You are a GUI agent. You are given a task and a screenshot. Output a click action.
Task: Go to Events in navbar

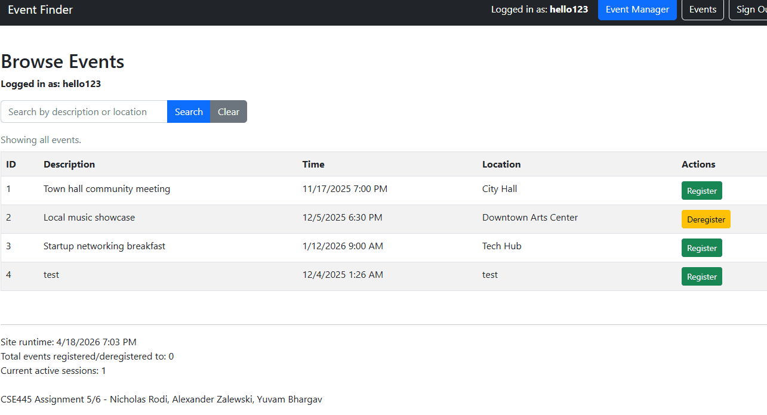(703, 10)
